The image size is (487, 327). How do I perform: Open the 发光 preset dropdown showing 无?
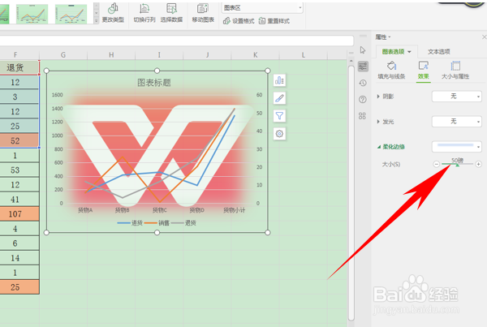pyautogui.click(x=457, y=121)
